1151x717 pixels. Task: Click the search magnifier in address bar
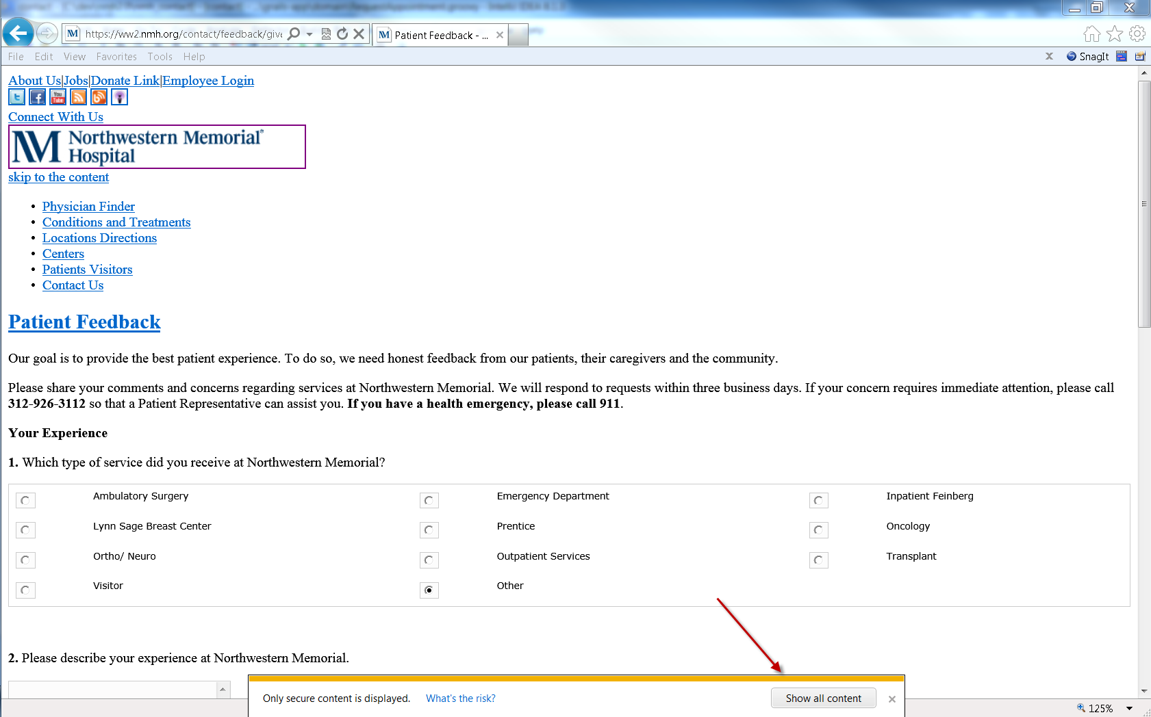tap(294, 34)
